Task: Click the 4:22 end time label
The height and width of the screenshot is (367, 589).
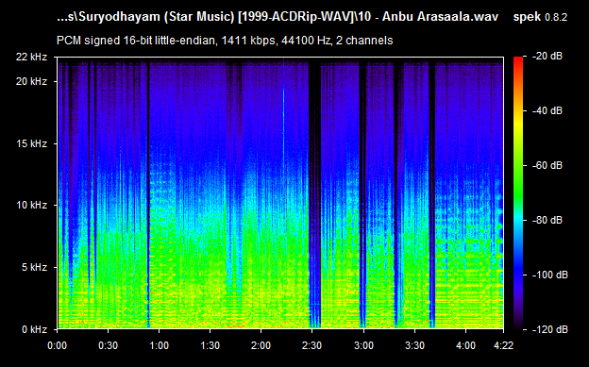Action: pos(503,345)
